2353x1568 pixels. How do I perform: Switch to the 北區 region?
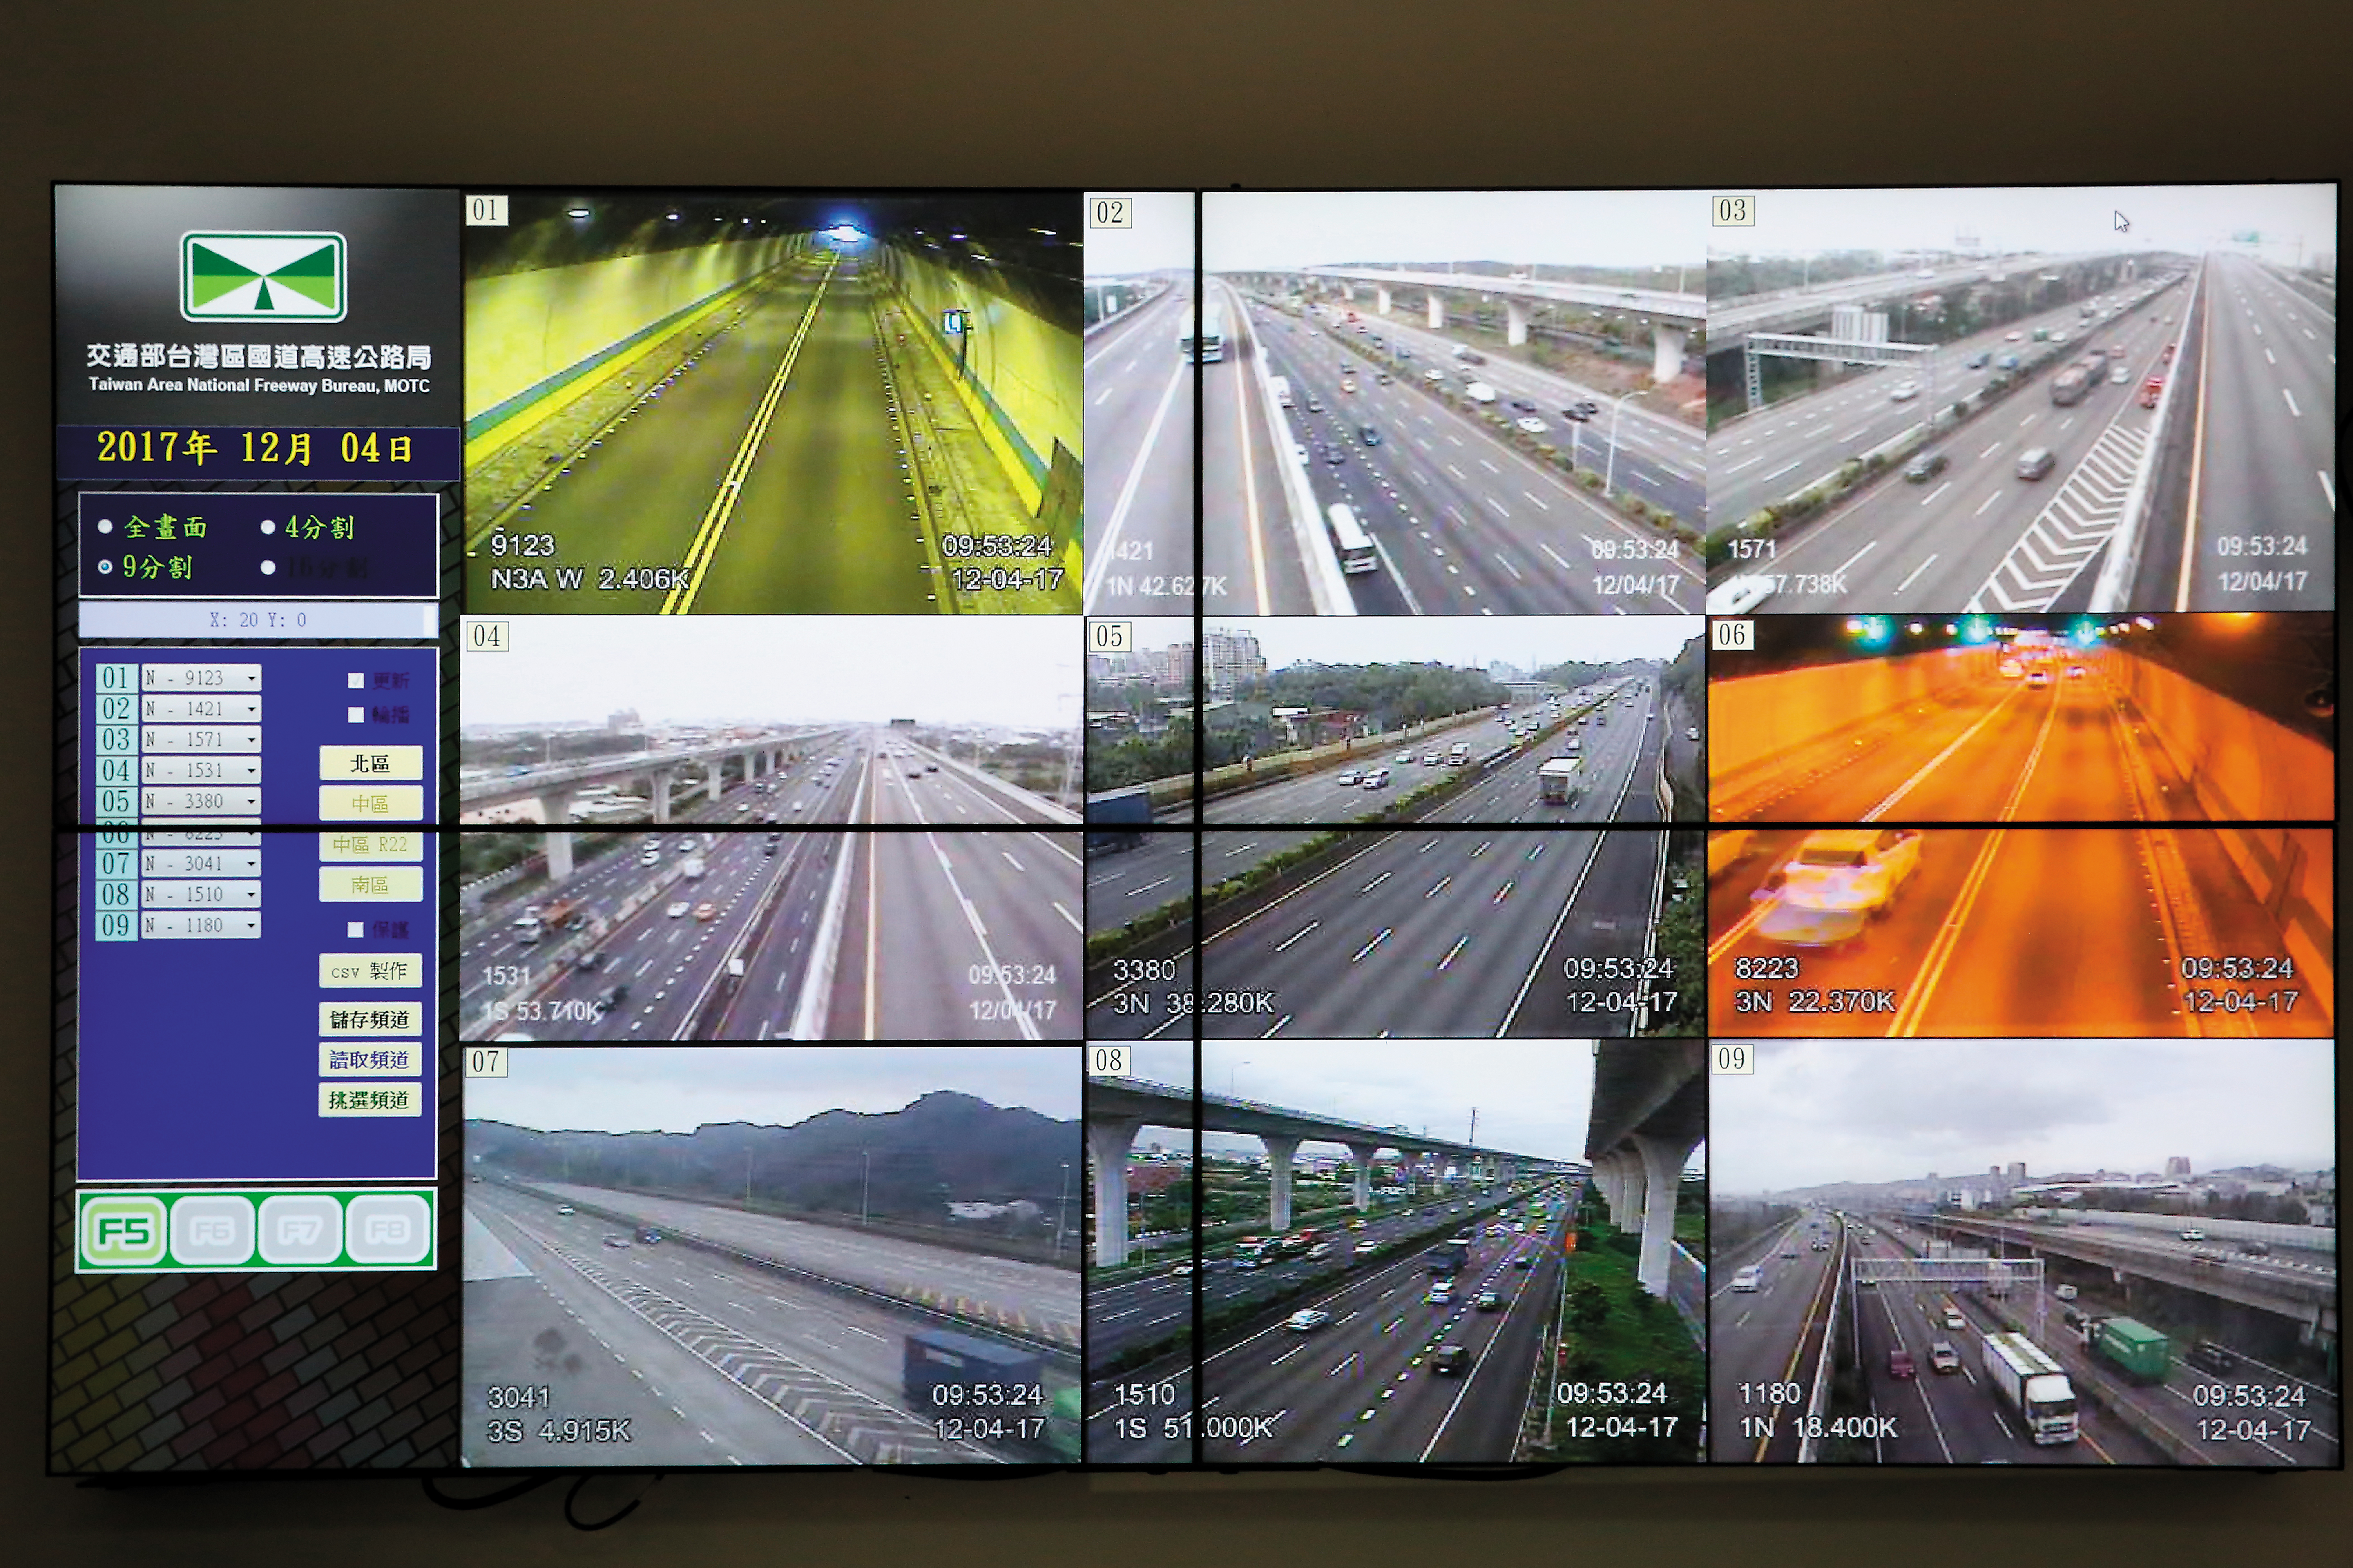pos(370,764)
